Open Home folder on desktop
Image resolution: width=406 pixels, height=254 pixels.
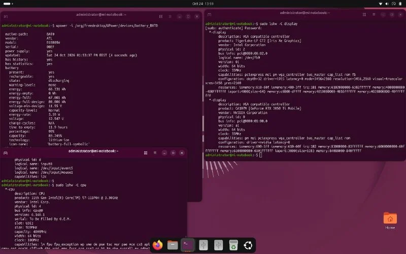pos(390,220)
